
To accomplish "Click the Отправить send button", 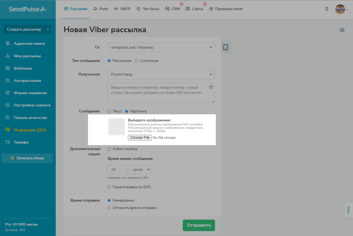I will pyautogui.click(x=199, y=225).
